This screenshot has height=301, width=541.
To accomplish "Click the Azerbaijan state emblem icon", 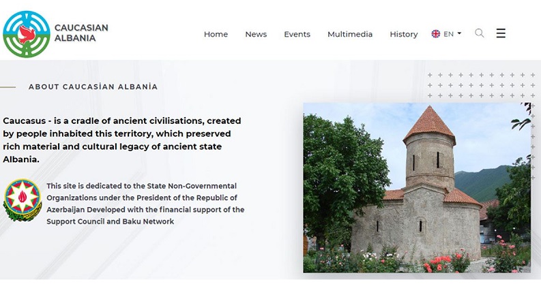I will coord(23,200).
